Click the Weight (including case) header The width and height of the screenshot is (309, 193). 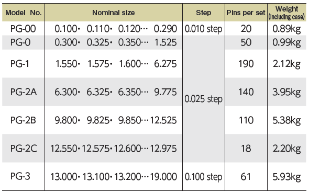(286, 13)
